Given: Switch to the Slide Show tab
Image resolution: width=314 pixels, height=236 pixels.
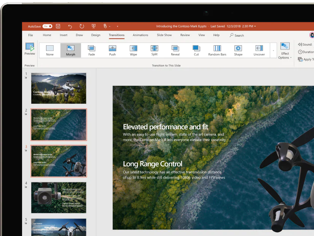Looking at the screenshot, I should 164,35.
